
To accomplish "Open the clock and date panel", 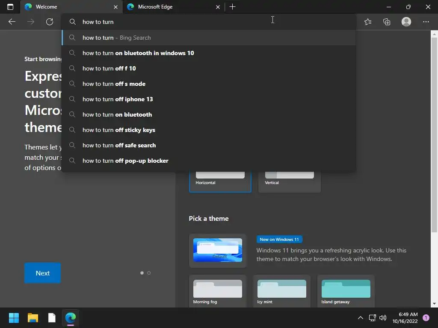I will (405, 318).
